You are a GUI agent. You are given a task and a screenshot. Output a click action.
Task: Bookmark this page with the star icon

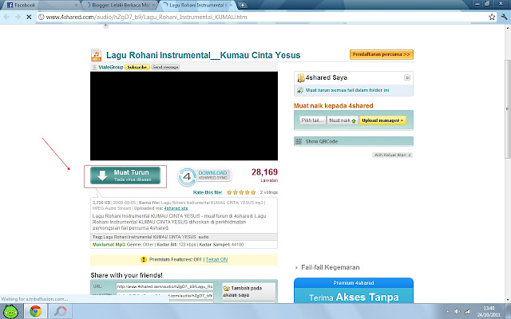click(492, 17)
